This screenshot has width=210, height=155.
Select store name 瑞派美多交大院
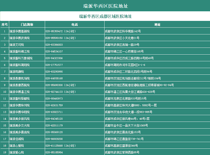20,126
